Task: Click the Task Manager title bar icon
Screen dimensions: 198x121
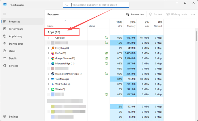Action: pos(5,5)
